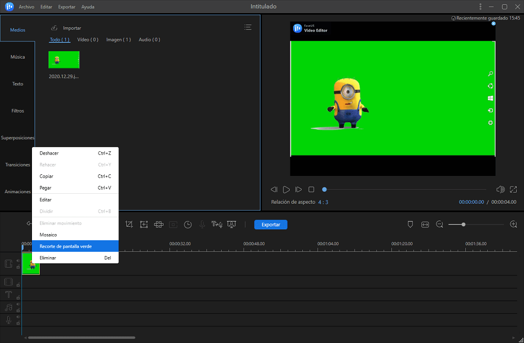Switch to the Transiciones tab

pyautogui.click(x=17, y=164)
